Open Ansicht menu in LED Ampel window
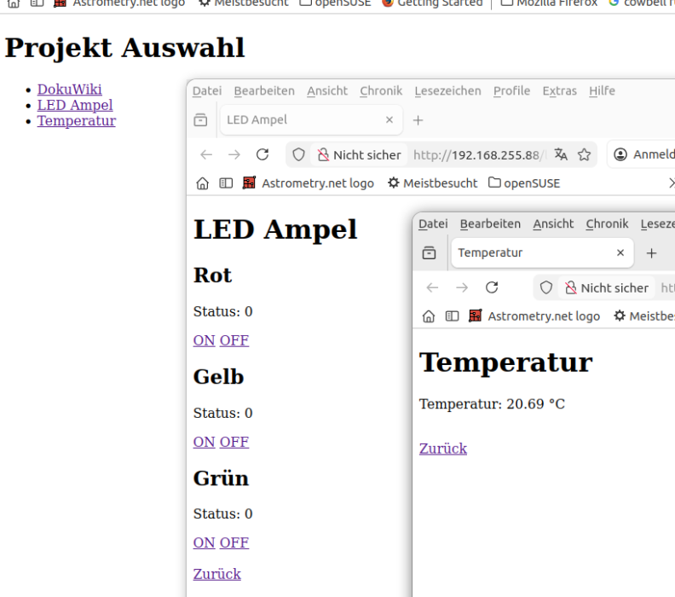The image size is (675, 597). 327,91
